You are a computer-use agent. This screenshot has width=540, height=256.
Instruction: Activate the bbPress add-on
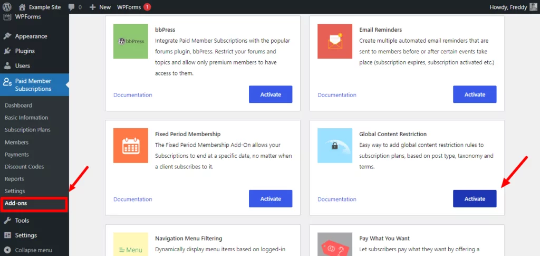tap(271, 94)
